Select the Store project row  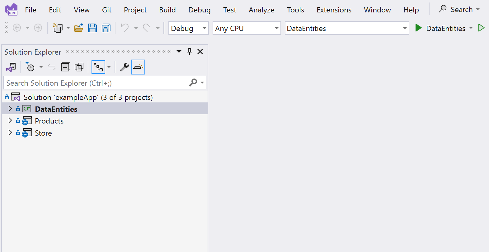(x=105, y=133)
